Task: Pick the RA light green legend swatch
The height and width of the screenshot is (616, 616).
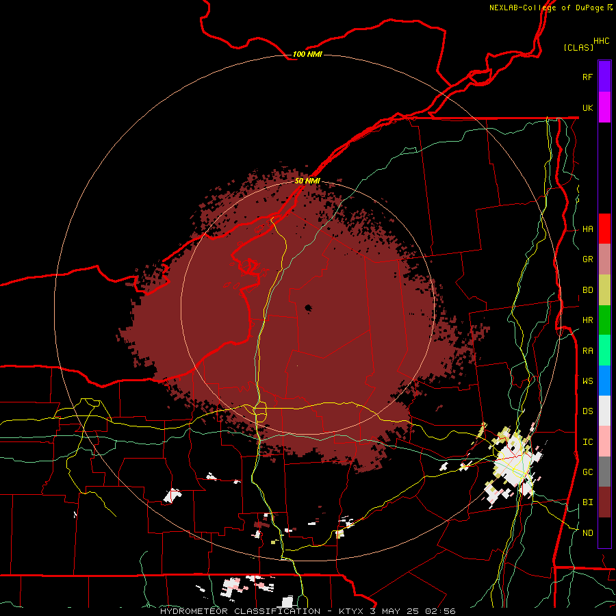Action: (x=604, y=350)
